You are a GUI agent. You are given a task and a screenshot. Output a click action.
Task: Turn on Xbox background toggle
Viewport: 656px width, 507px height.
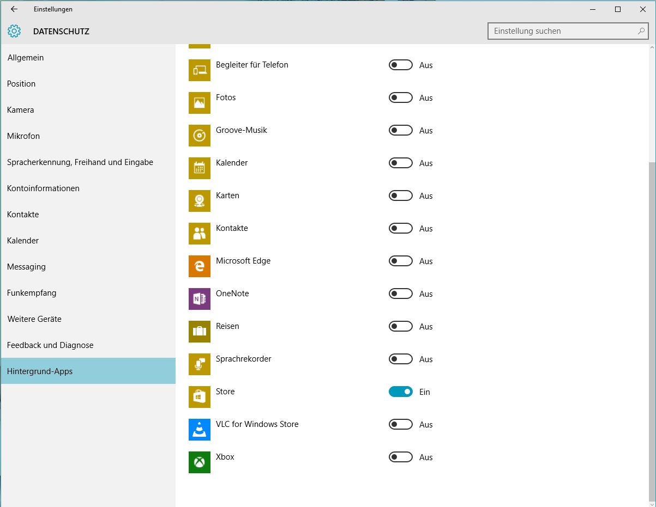tap(401, 457)
